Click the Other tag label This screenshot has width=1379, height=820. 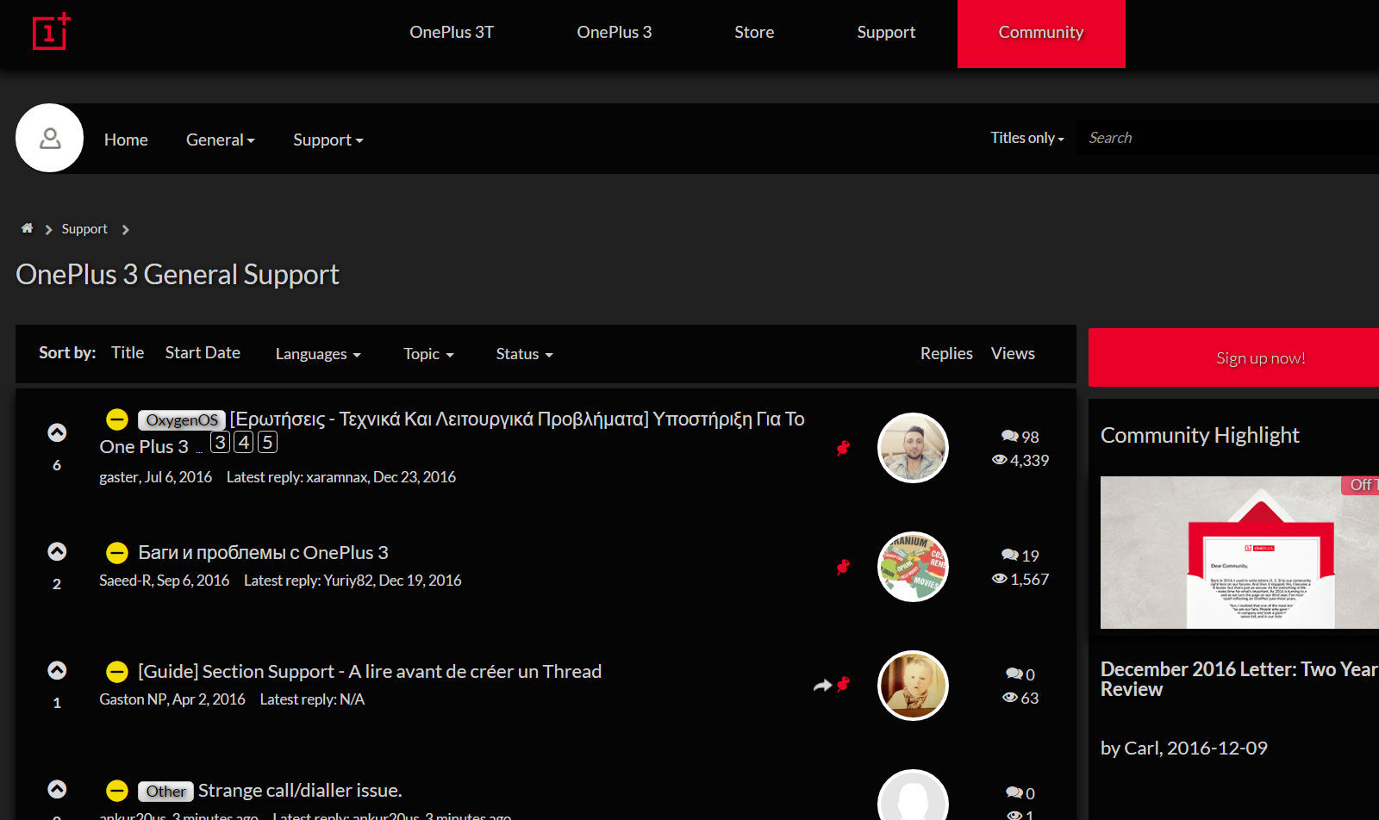point(165,791)
